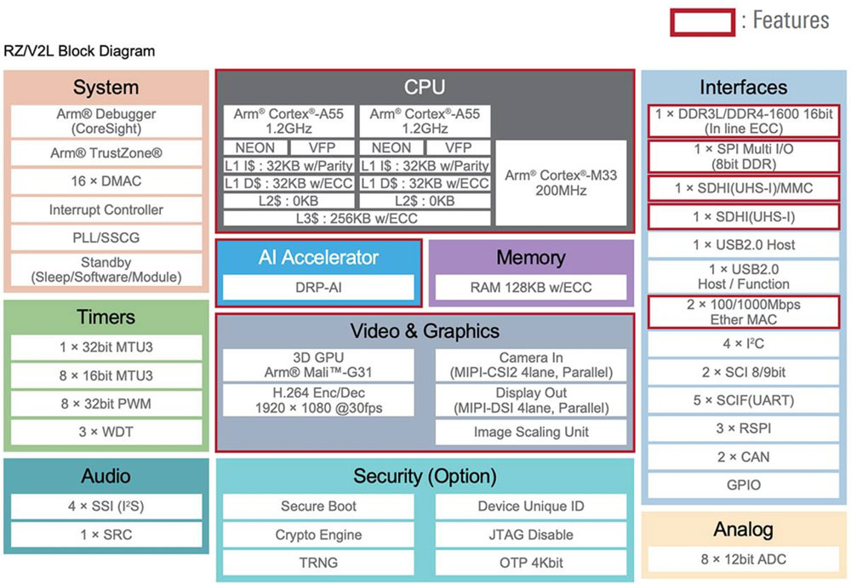This screenshot has height=584, width=851.
Task: Expand the Memory section header
Action: click(x=530, y=257)
